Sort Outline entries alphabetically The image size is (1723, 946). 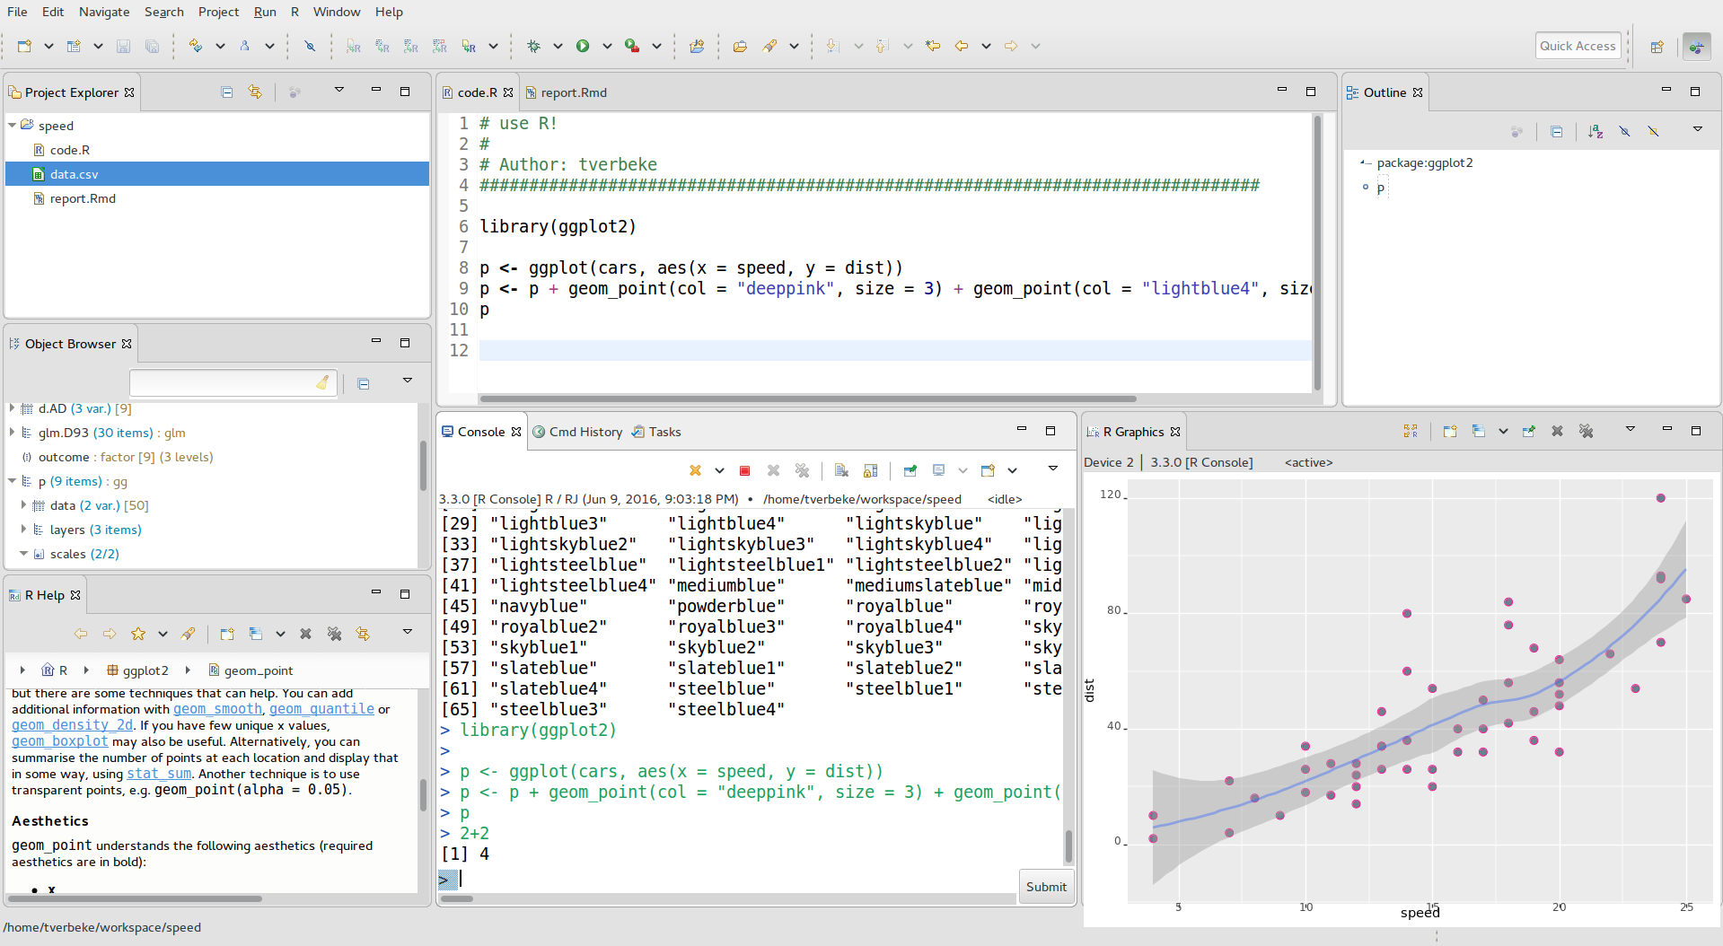(1595, 131)
